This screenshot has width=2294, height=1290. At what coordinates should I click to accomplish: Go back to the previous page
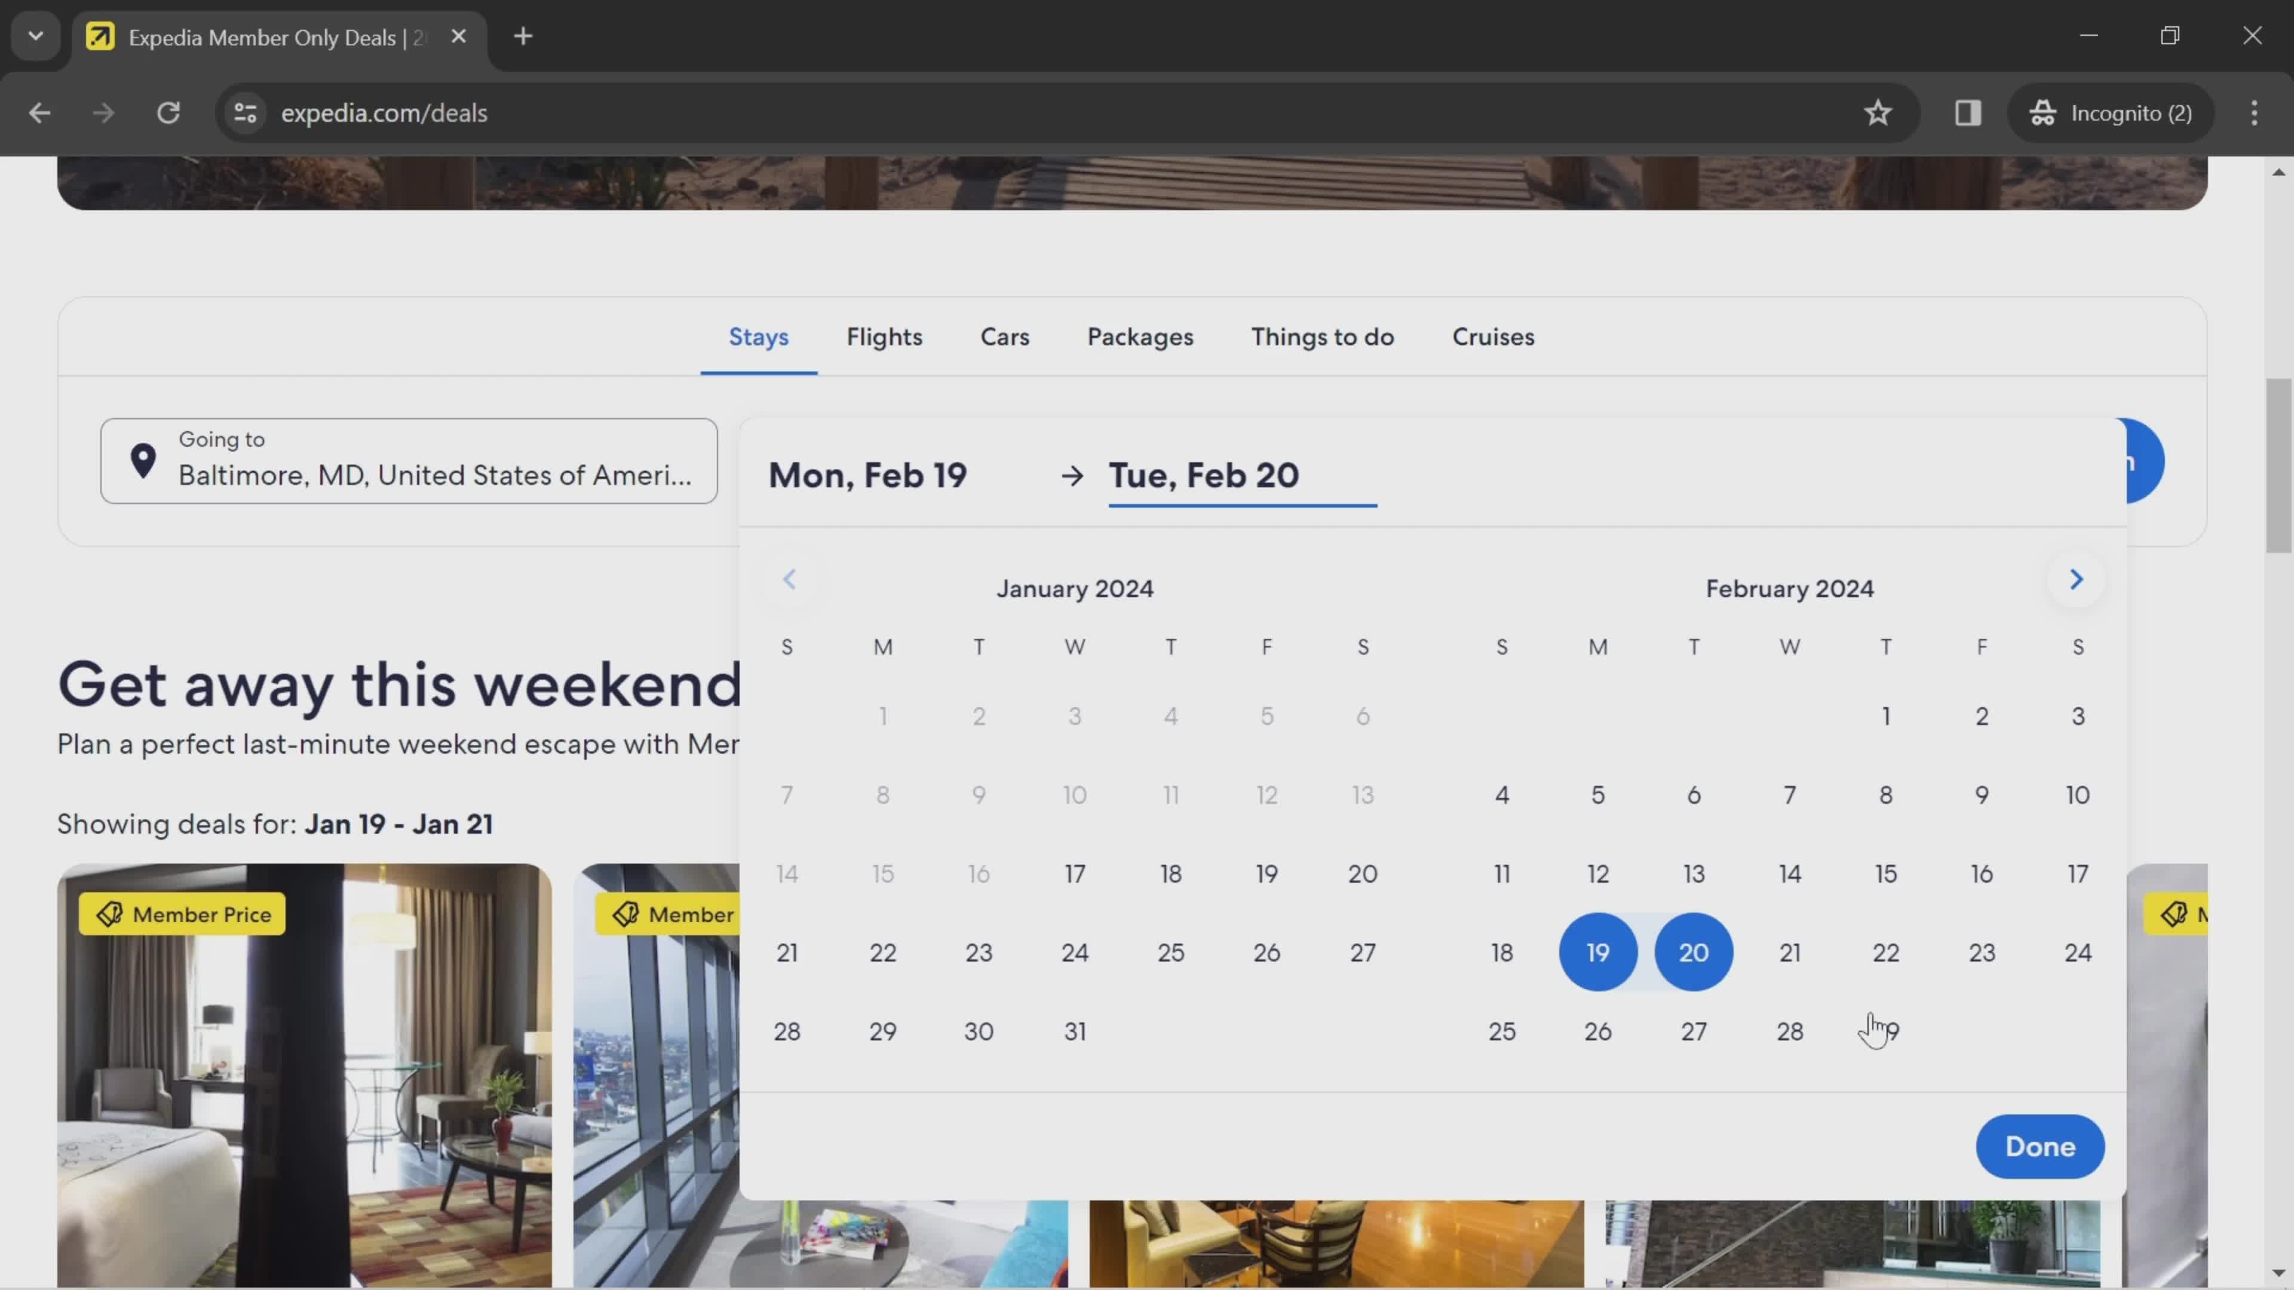pos(39,113)
